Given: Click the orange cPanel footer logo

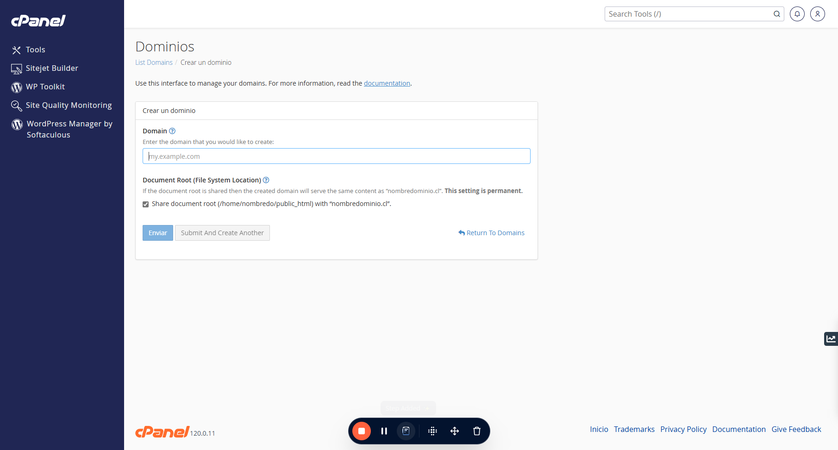Looking at the screenshot, I should tap(162, 431).
